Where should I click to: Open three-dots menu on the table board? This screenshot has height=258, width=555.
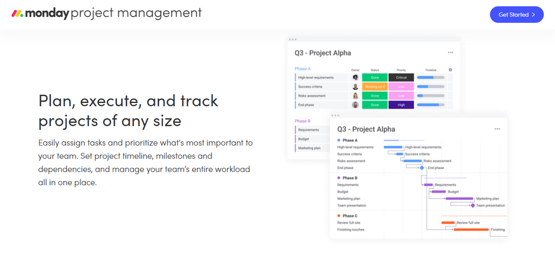tap(450, 53)
